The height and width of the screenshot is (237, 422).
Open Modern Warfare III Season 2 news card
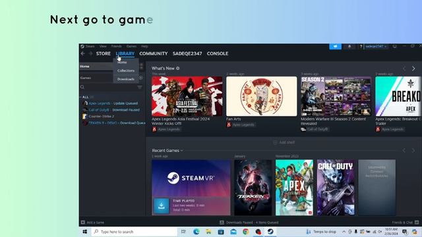click(336, 96)
